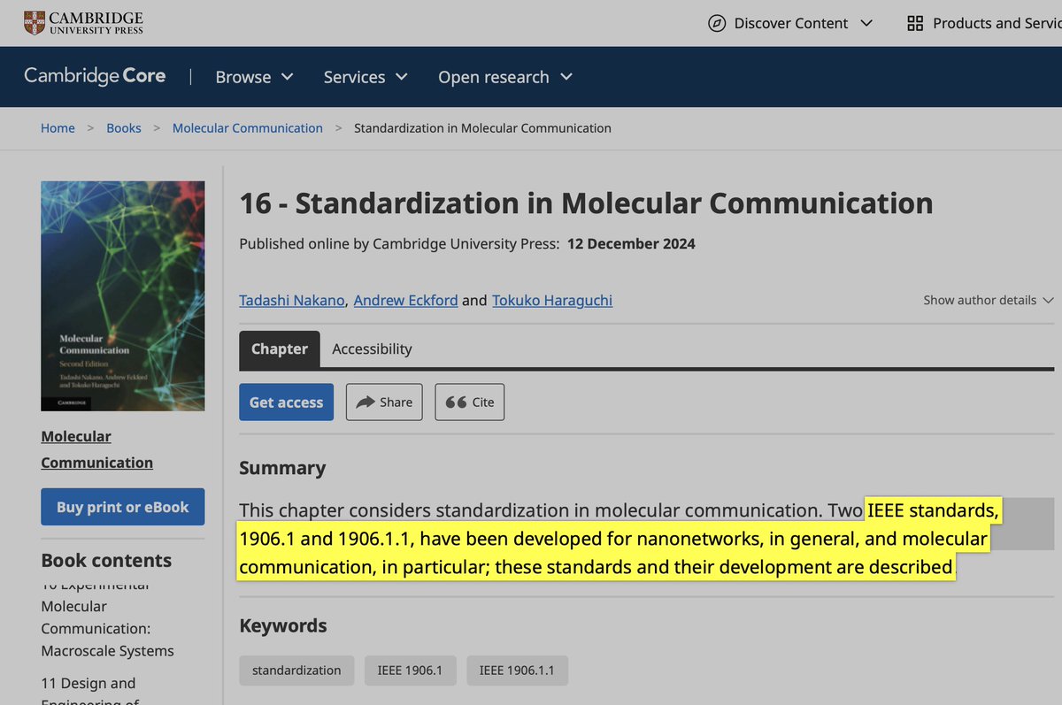Open Products and Services menu
The image size is (1062, 705).
(984, 24)
